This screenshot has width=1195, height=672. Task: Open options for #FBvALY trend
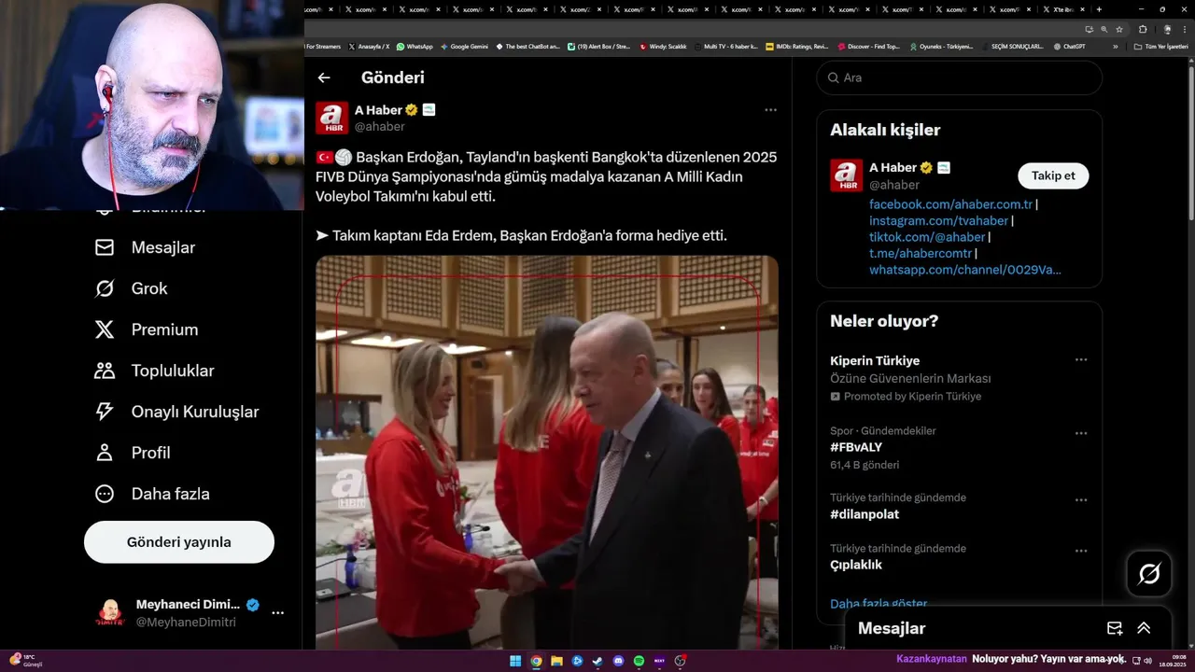coord(1081,433)
